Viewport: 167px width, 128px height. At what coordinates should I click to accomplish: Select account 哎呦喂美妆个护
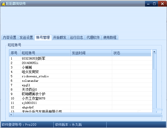pyautogui.click(x=33, y=94)
